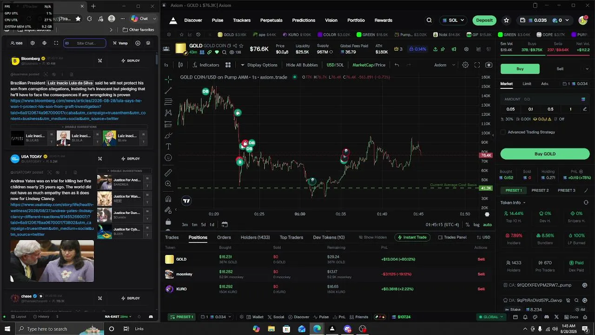Image resolution: width=595 pixels, height=335 pixels.
Task: Toggle MarketCap/Price display
Action: (x=369, y=65)
